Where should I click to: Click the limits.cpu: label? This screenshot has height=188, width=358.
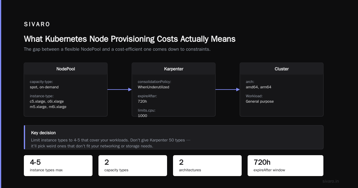146,110
